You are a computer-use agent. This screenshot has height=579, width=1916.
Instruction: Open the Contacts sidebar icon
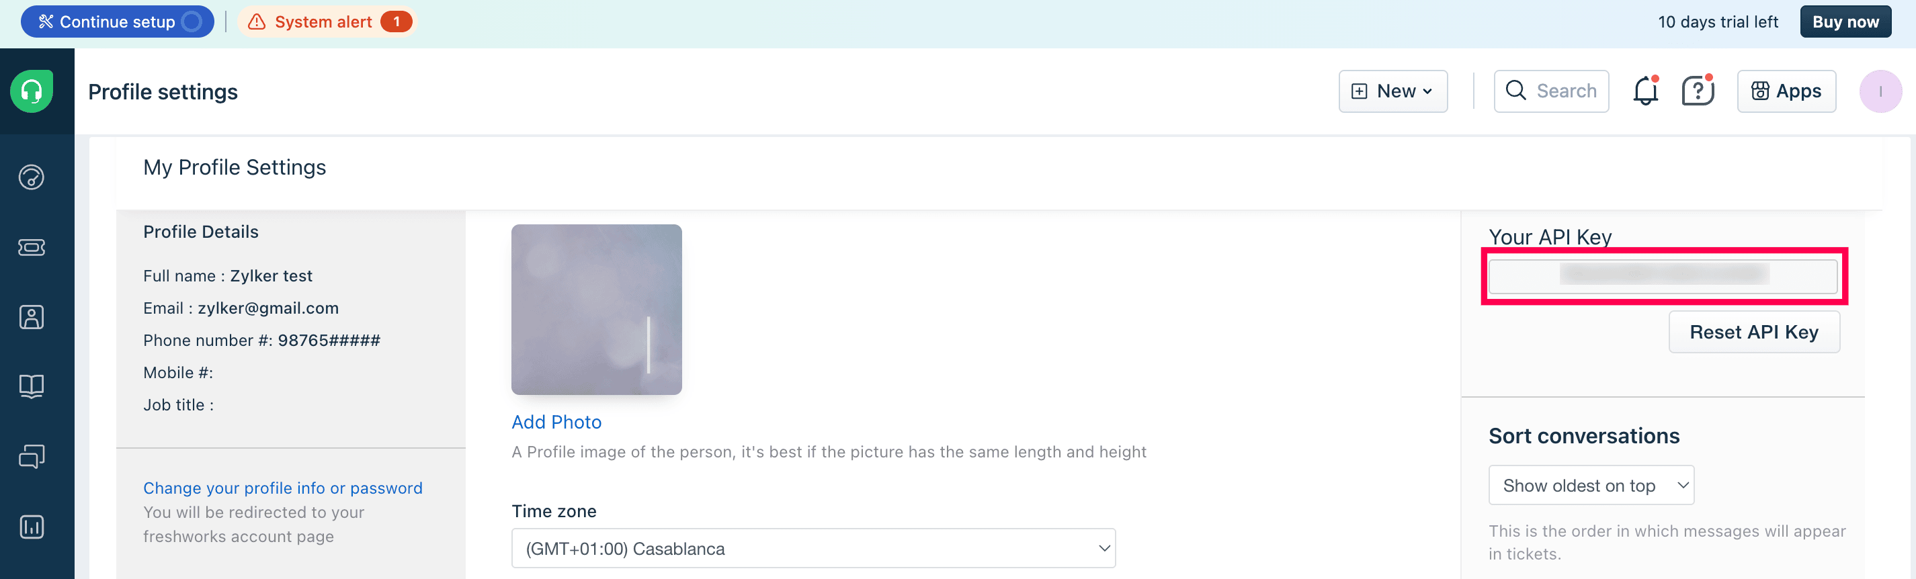31,317
